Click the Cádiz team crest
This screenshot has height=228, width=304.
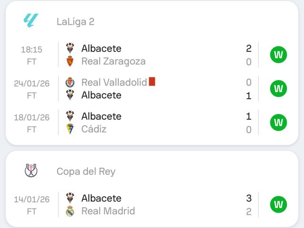pos(70,129)
